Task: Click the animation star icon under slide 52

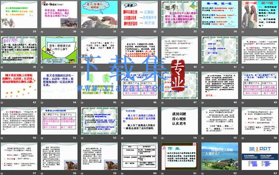Action: (x=82, y=138)
